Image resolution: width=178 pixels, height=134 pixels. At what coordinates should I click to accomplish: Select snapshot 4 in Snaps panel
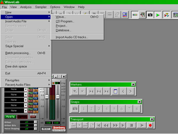coord(107,109)
